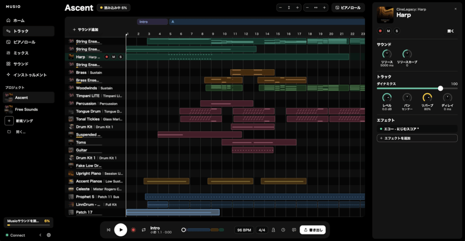Click エフェクトを追加 button

[x=417, y=138]
